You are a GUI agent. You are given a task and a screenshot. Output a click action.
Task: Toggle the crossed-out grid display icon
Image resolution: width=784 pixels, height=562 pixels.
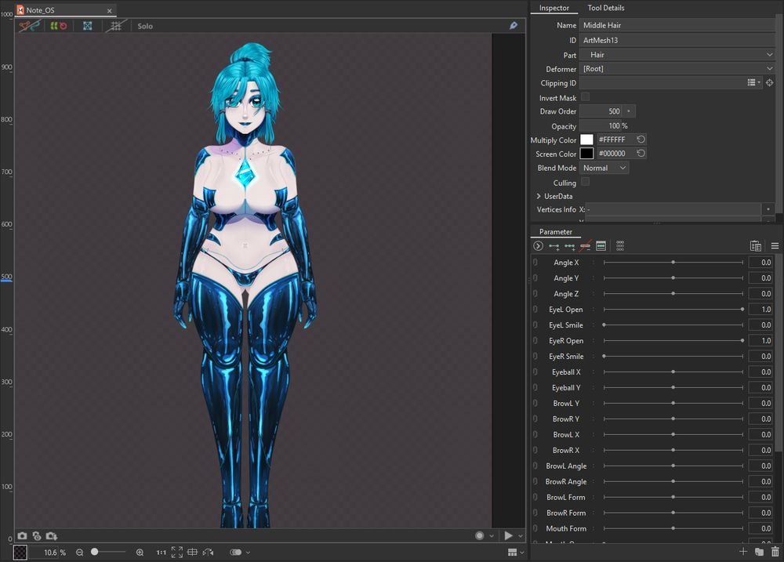(116, 26)
